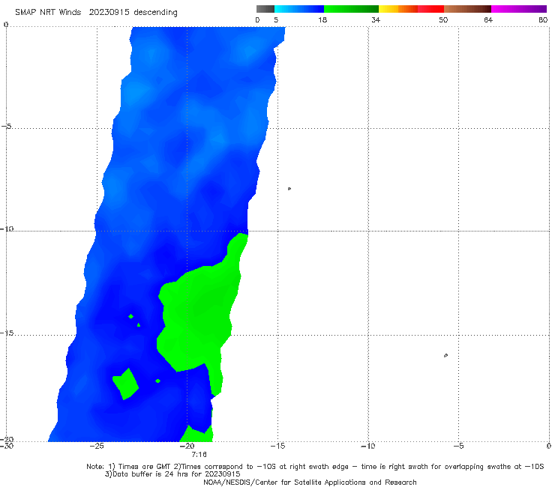Click the small island marker near -6 longitude
This screenshot has height=487, width=555.
(x=445, y=355)
